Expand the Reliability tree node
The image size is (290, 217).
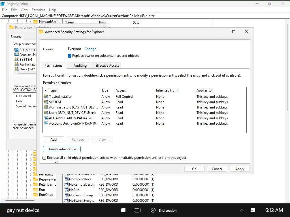31,175
